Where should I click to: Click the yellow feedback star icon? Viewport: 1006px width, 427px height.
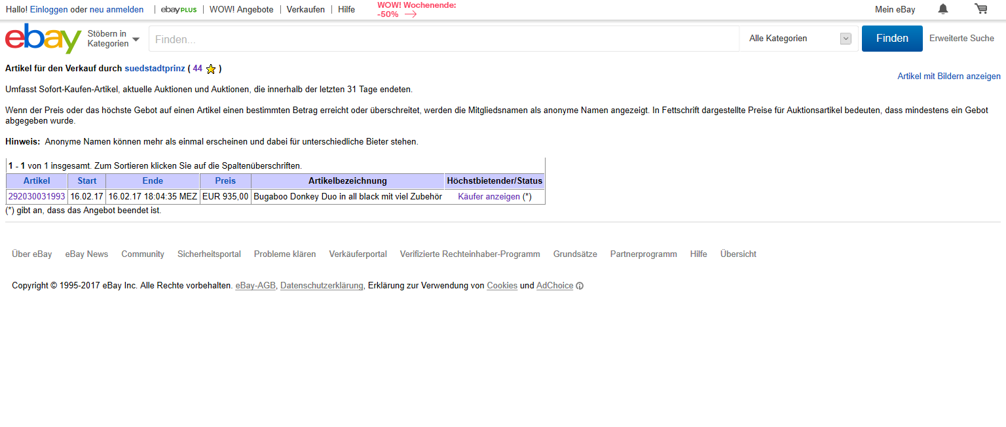point(211,69)
